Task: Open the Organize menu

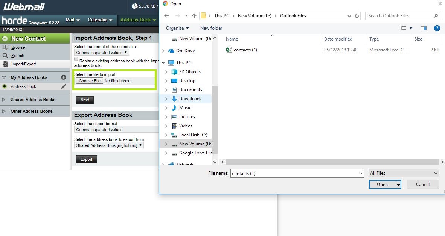Action: [177, 28]
